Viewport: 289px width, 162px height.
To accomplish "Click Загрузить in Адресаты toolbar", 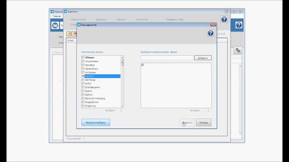I will tap(101, 19).
